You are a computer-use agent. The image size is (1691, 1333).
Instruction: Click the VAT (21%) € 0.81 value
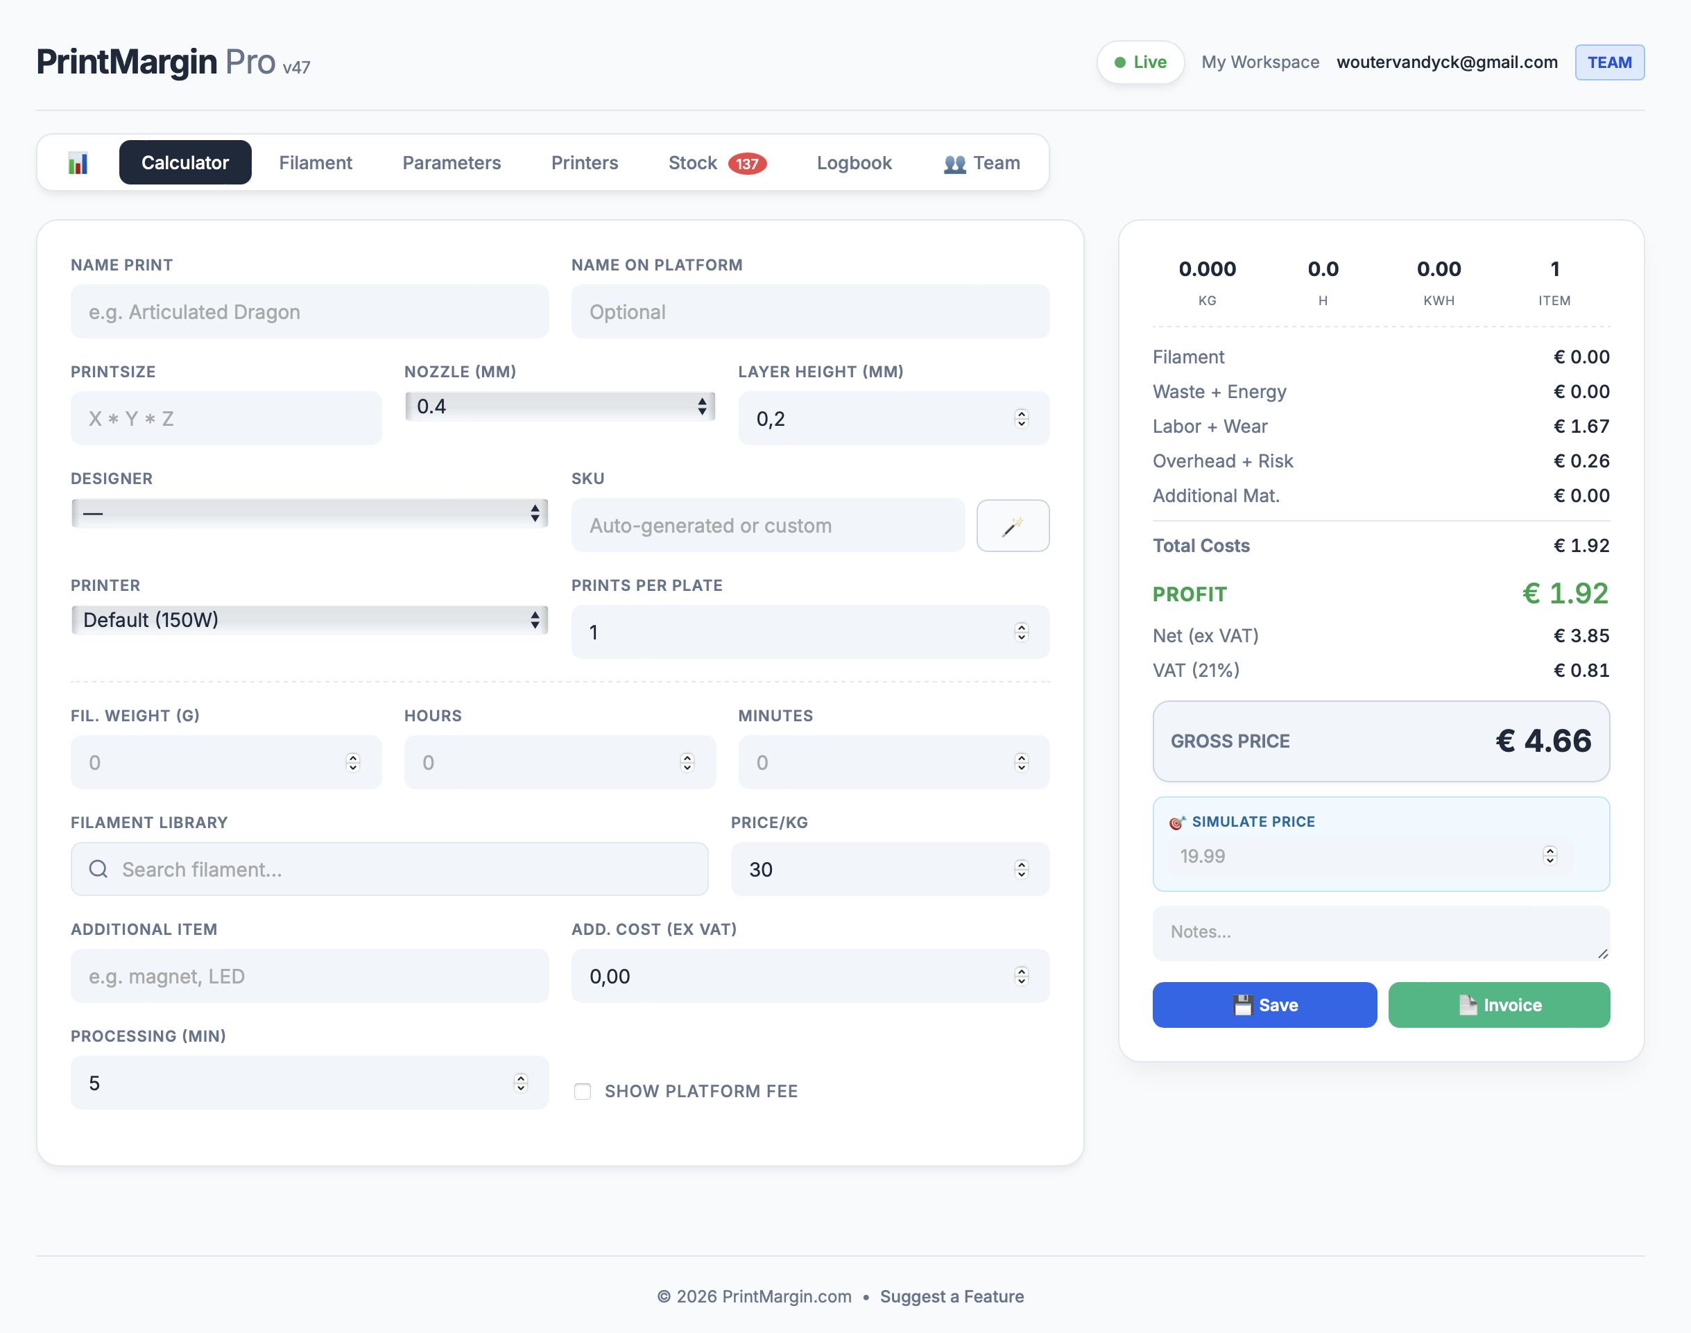click(1581, 671)
